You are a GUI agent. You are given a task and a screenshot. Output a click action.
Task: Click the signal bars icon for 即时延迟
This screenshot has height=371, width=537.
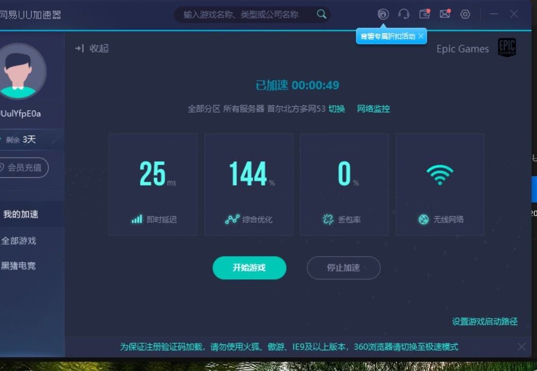[x=137, y=219]
